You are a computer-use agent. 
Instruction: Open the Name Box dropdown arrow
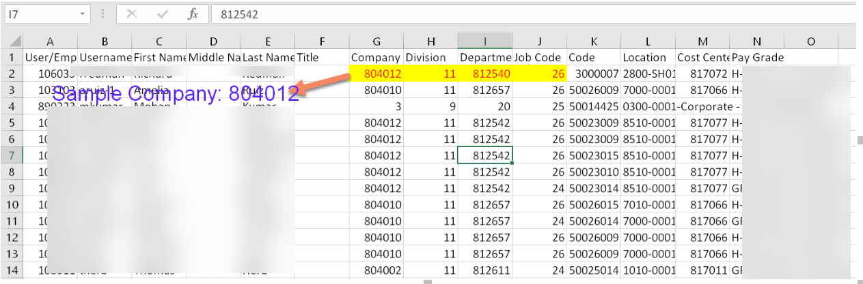(83, 14)
